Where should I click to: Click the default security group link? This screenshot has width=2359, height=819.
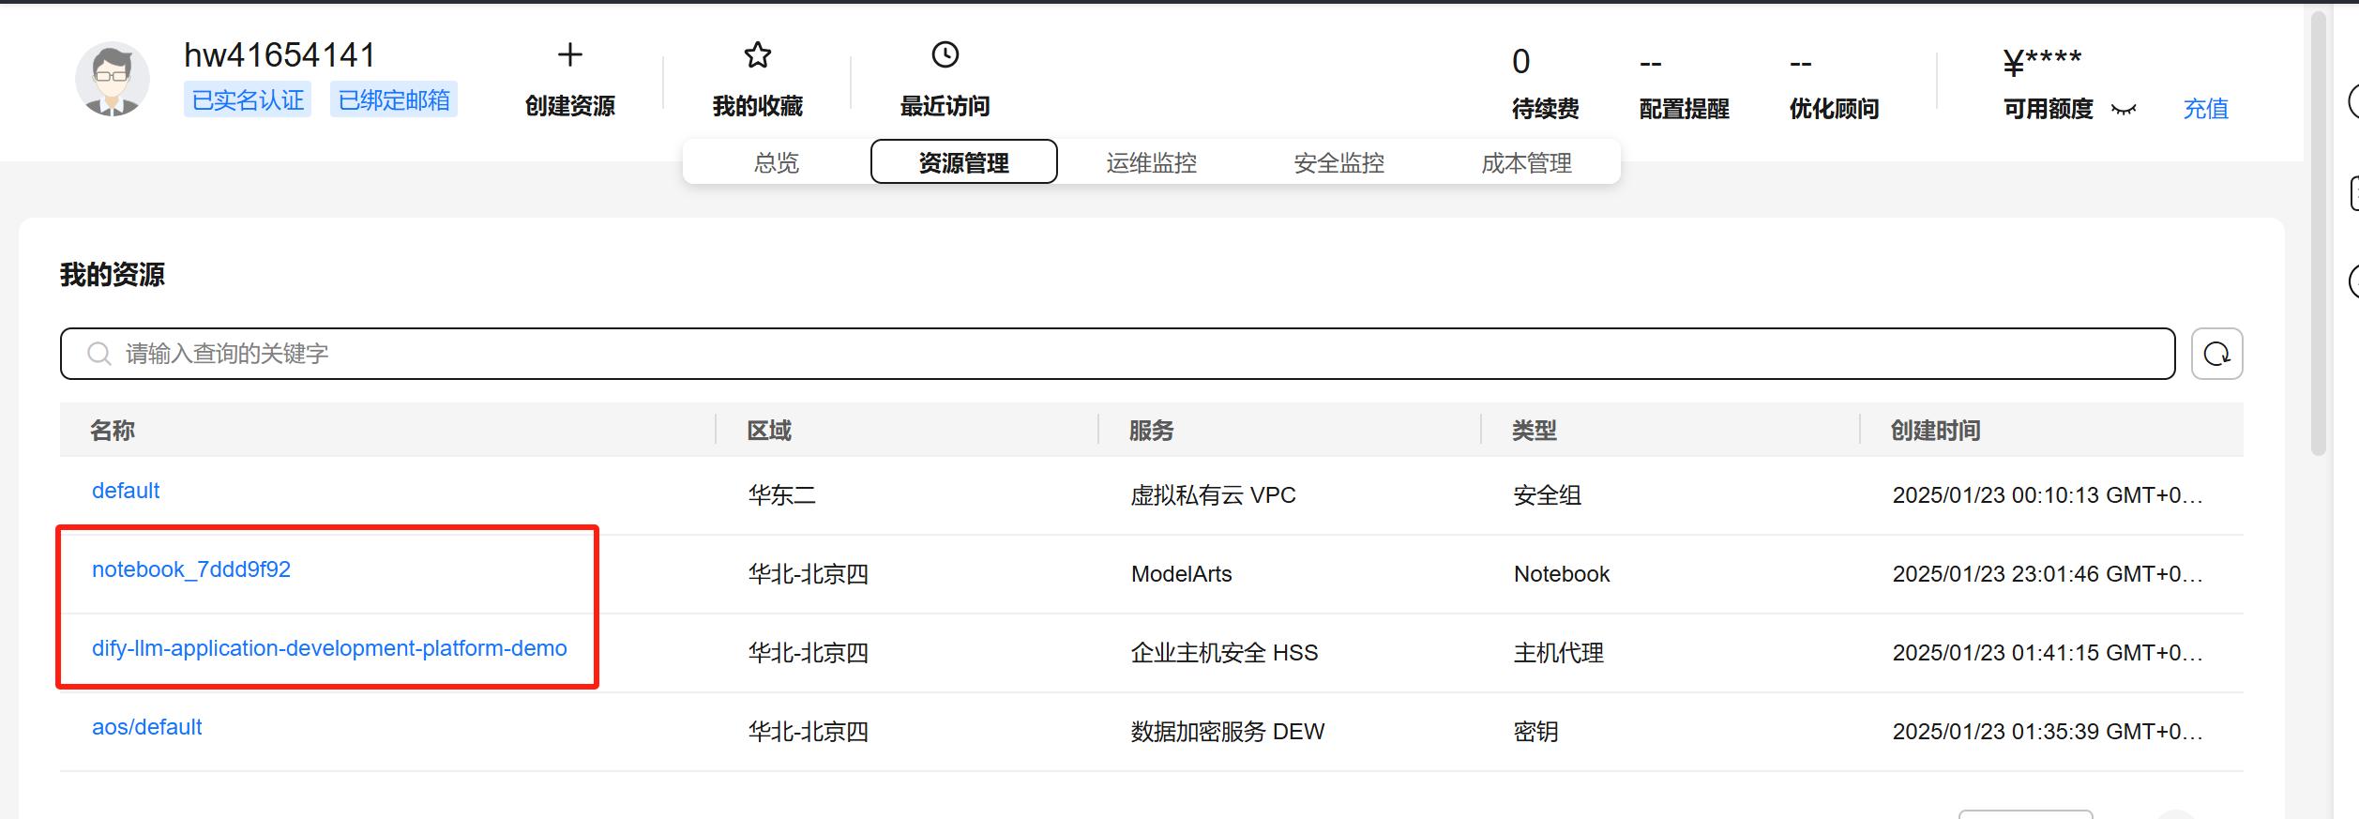pos(126,491)
